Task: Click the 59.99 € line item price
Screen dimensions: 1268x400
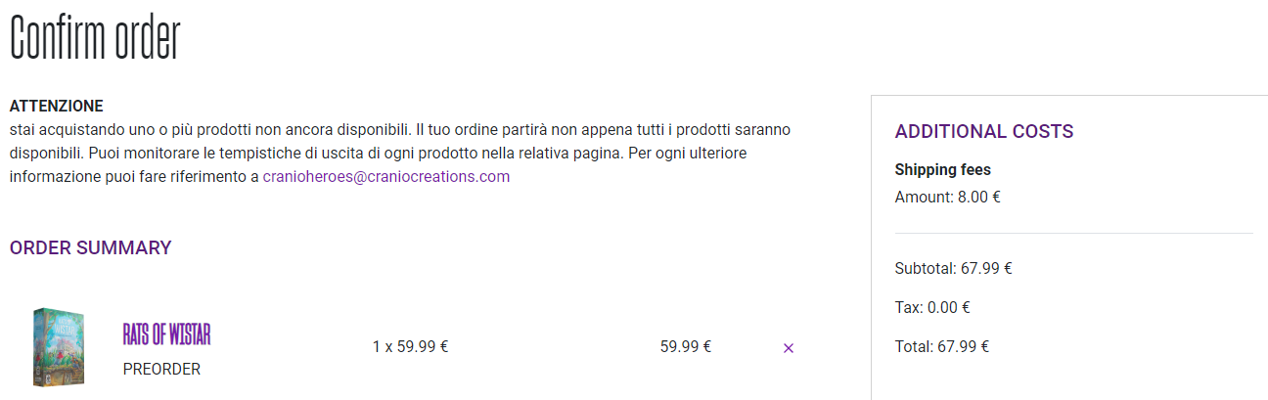Action: [686, 346]
